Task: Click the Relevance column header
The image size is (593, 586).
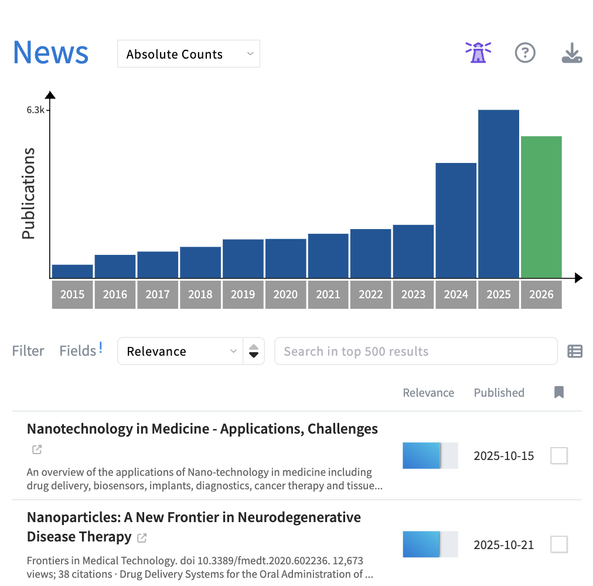Action: point(428,392)
